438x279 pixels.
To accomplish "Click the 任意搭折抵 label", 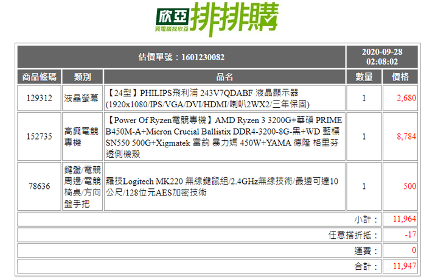I will point(353,235).
